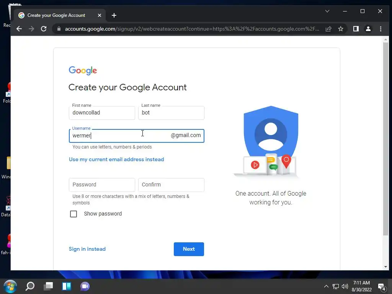The height and width of the screenshot is (294, 392).
Task: Click the 'Create your Google Account' heading
Action: (127, 88)
